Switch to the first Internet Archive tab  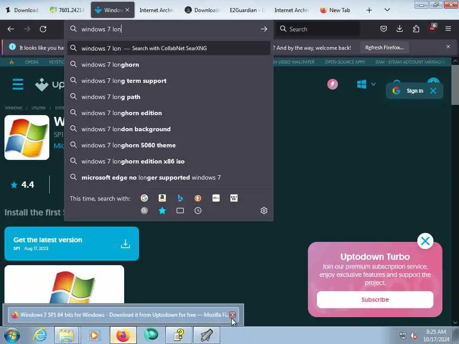click(x=157, y=10)
